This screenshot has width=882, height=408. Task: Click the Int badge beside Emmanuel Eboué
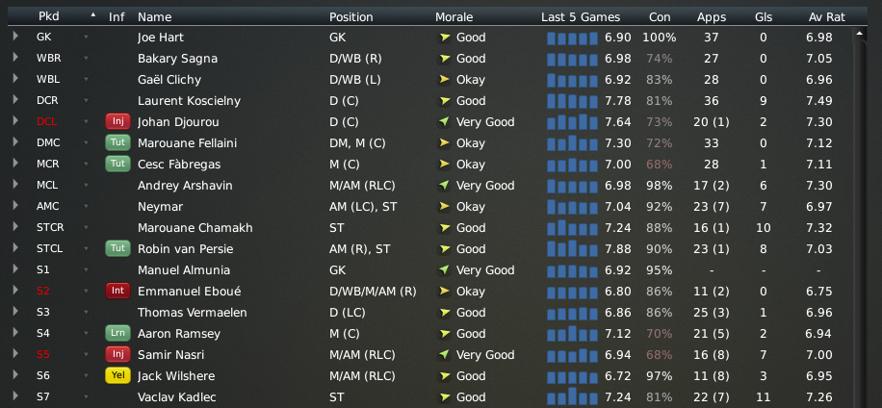click(x=117, y=292)
